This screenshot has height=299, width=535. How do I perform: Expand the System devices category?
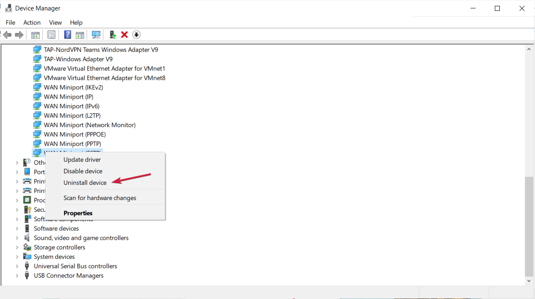pyautogui.click(x=17, y=257)
